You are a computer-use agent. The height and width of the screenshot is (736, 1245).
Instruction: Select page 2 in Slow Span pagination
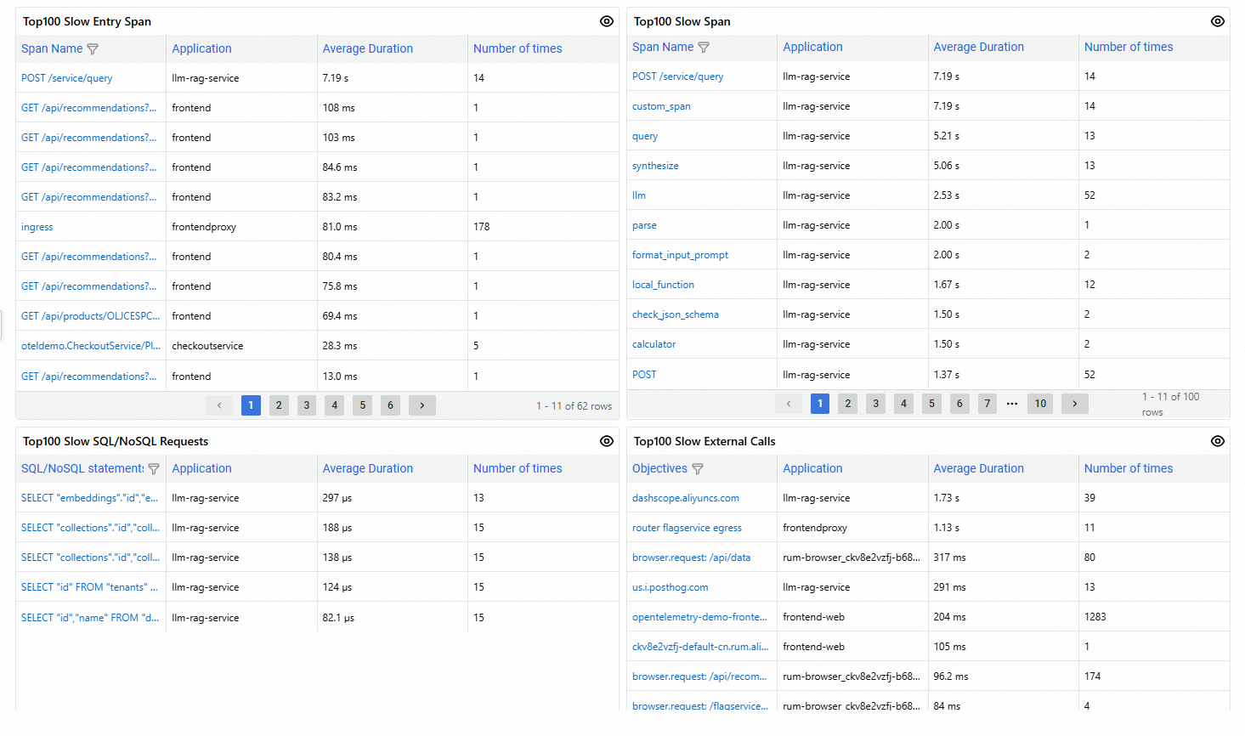tap(848, 404)
